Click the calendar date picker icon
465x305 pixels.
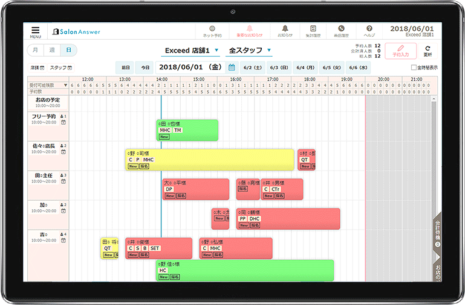tap(231, 68)
